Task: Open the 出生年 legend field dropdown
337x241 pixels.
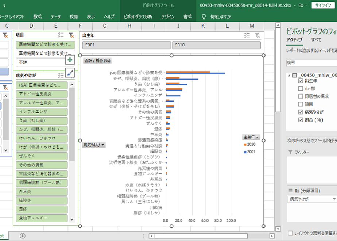Action: [x=251, y=137]
